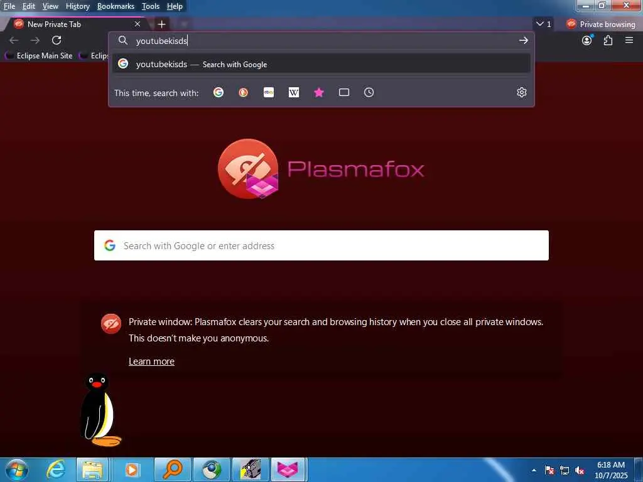Search history with the clock icon
Screen dimensions: 643x482
[x=369, y=93]
